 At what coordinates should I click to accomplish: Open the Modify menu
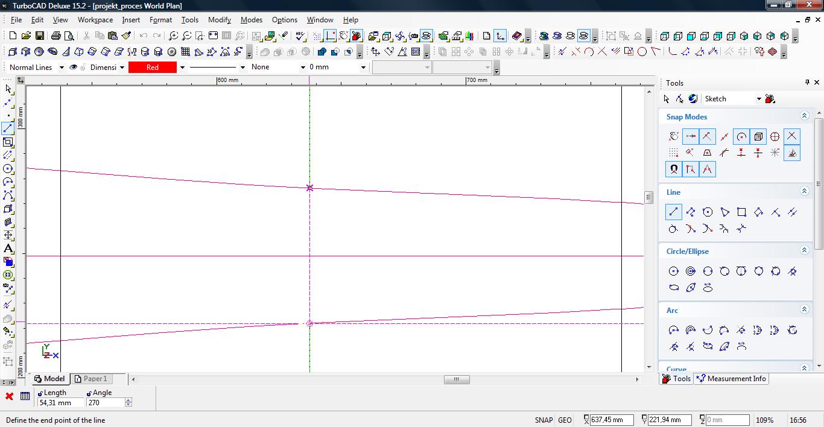[x=220, y=20]
